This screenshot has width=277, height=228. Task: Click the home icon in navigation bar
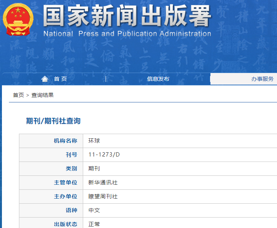pyautogui.click(x=45, y=79)
